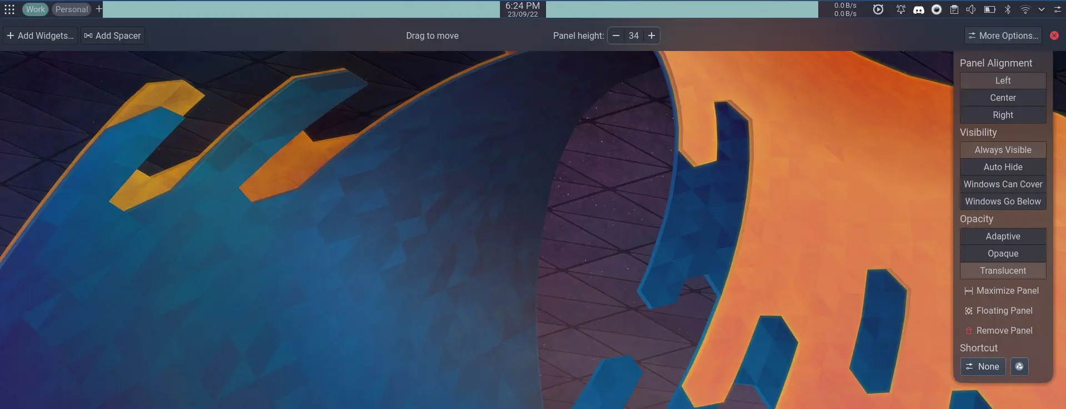1066x409 pixels.
Task: Select Auto Hide visibility
Action: [x=1003, y=167]
